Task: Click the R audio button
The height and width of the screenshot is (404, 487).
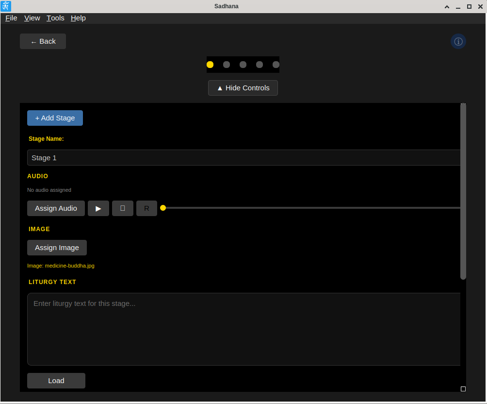Action: 146,208
